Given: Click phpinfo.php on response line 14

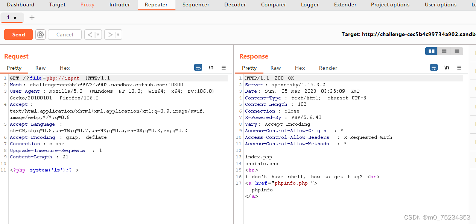Looking at the screenshot, I should (x=262, y=164).
